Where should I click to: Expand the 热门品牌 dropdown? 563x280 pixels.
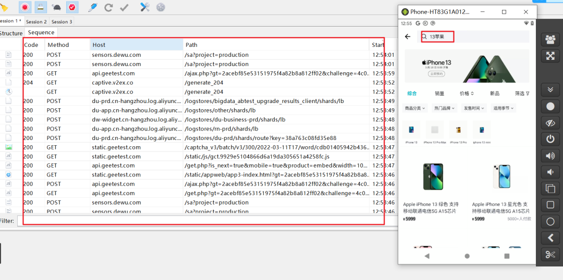(x=445, y=108)
